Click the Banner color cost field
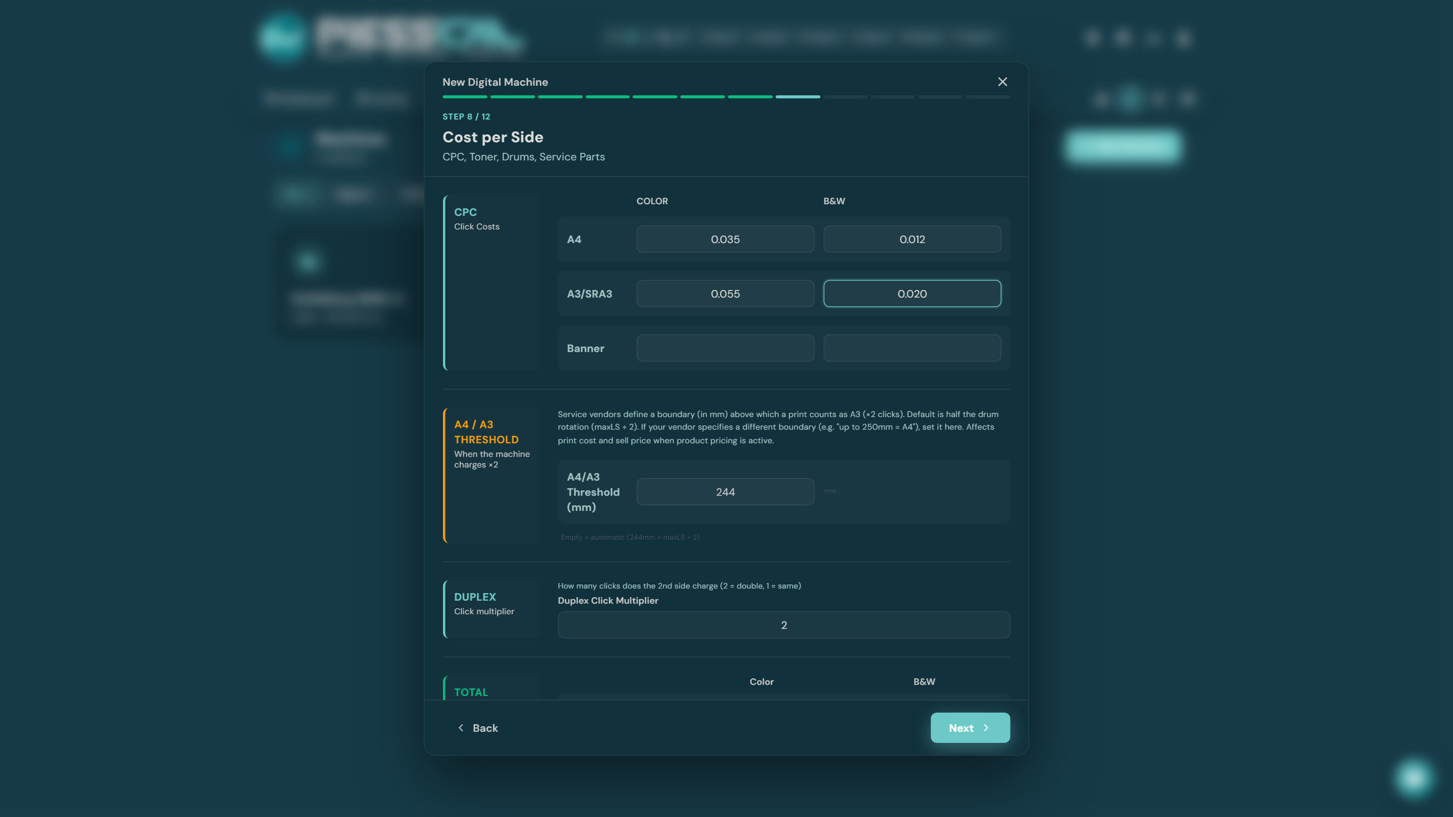Viewport: 1453px width, 817px height. pyautogui.click(x=725, y=348)
